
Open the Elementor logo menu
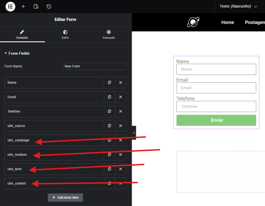10,6
